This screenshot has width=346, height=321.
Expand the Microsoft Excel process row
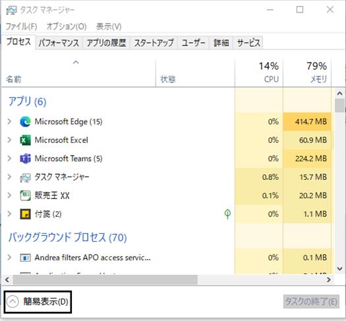[9, 140]
